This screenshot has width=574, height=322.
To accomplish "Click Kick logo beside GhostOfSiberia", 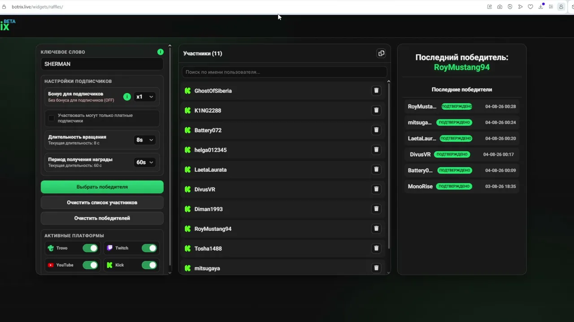I will 187,91.
